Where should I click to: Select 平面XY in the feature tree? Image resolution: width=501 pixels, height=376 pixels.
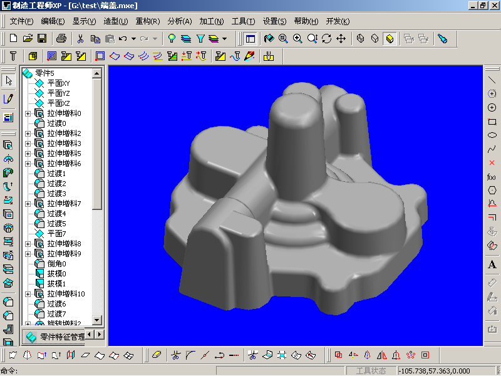click(58, 83)
